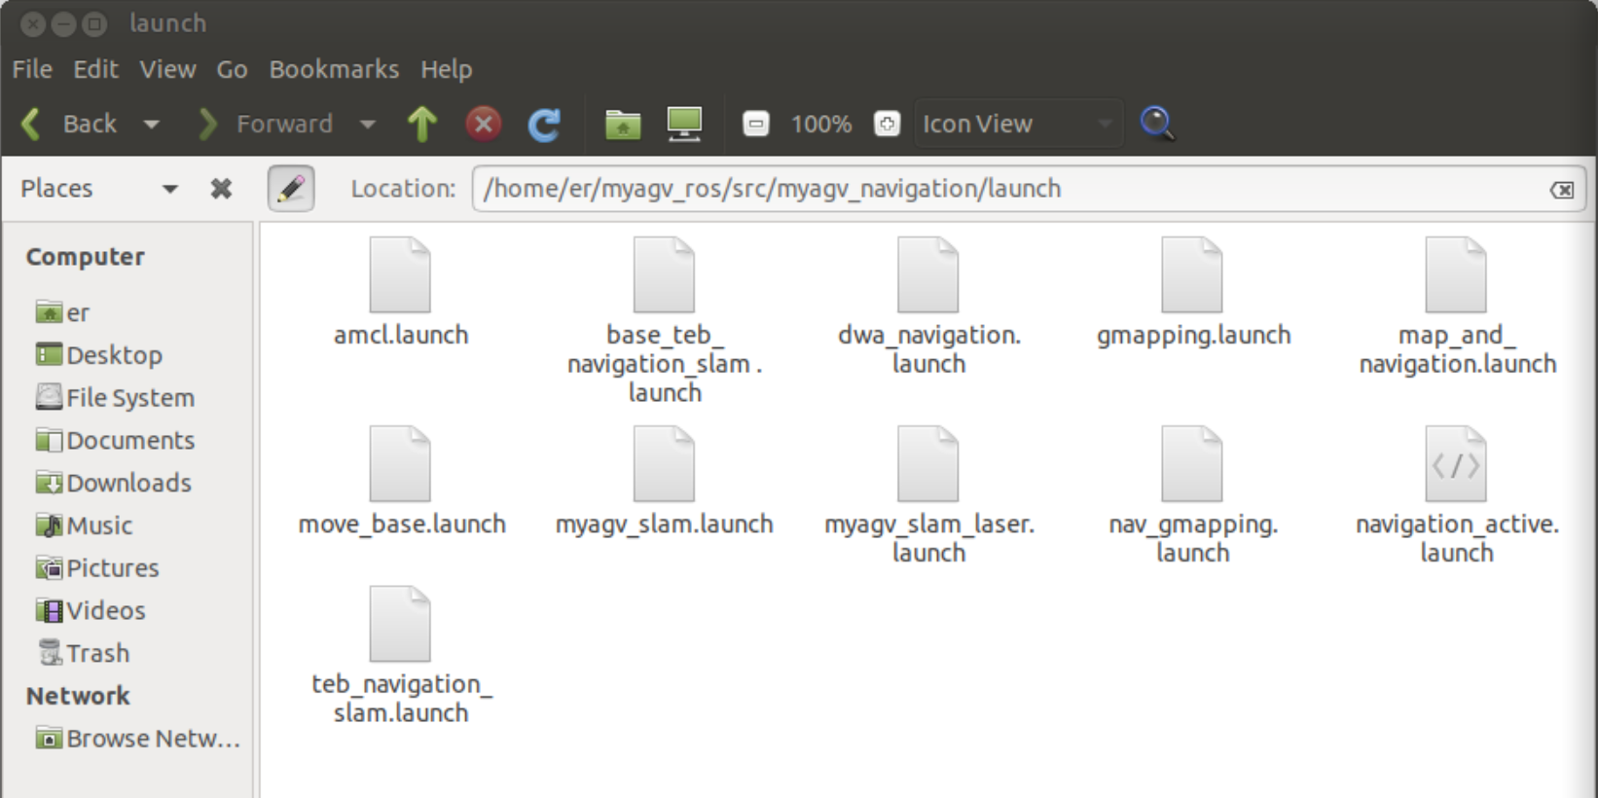Go up to the parent folder

422,124
